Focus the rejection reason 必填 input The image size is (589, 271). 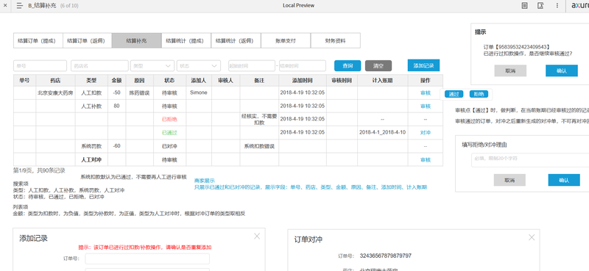[530, 160]
